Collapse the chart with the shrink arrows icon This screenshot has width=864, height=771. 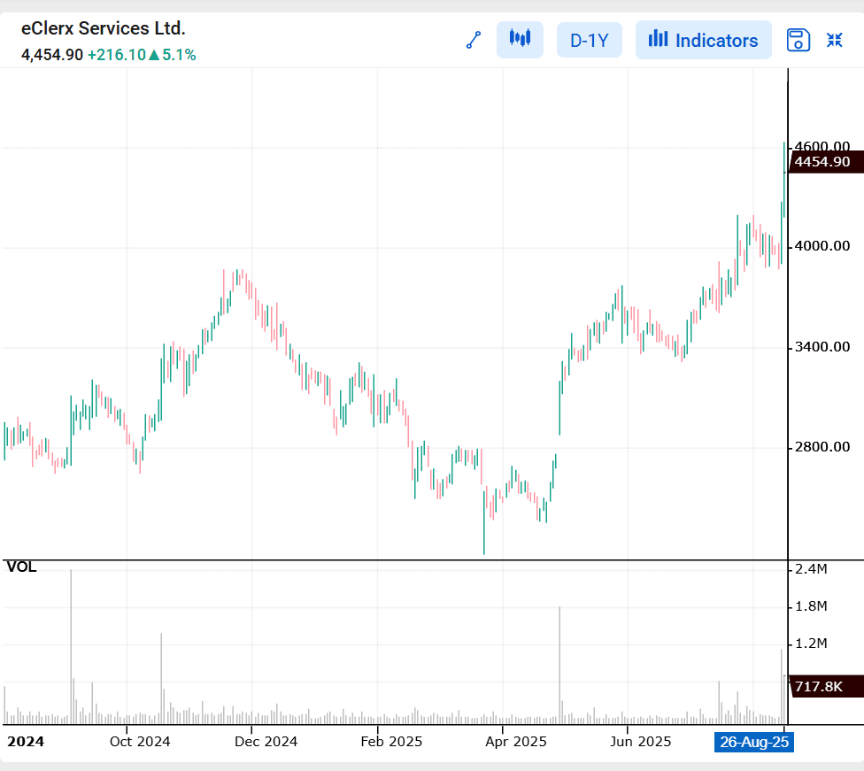click(x=834, y=40)
